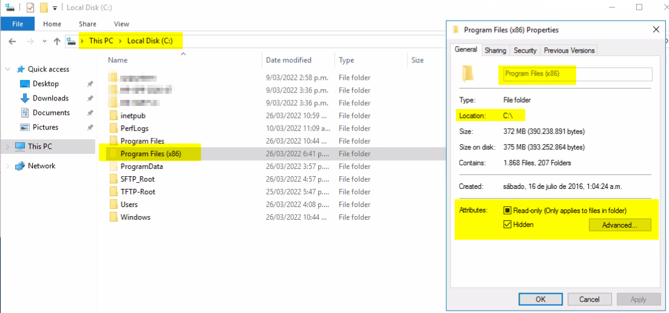Switch to the Security tab
The width and height of the screenshot is (669, 313).
[525, 50]
